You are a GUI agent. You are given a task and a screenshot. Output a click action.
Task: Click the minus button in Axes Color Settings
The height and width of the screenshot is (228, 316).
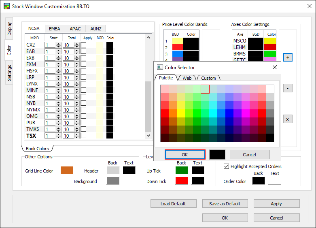point(287,88)
